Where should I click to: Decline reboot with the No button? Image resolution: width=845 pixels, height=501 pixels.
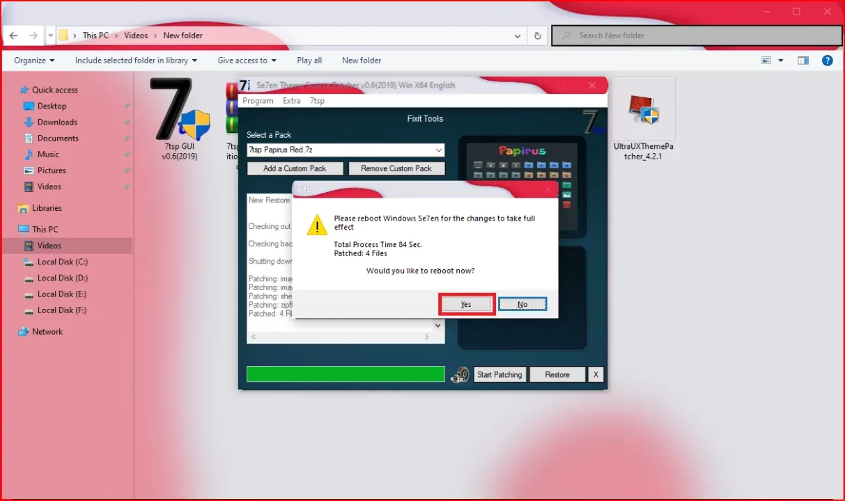522,304
